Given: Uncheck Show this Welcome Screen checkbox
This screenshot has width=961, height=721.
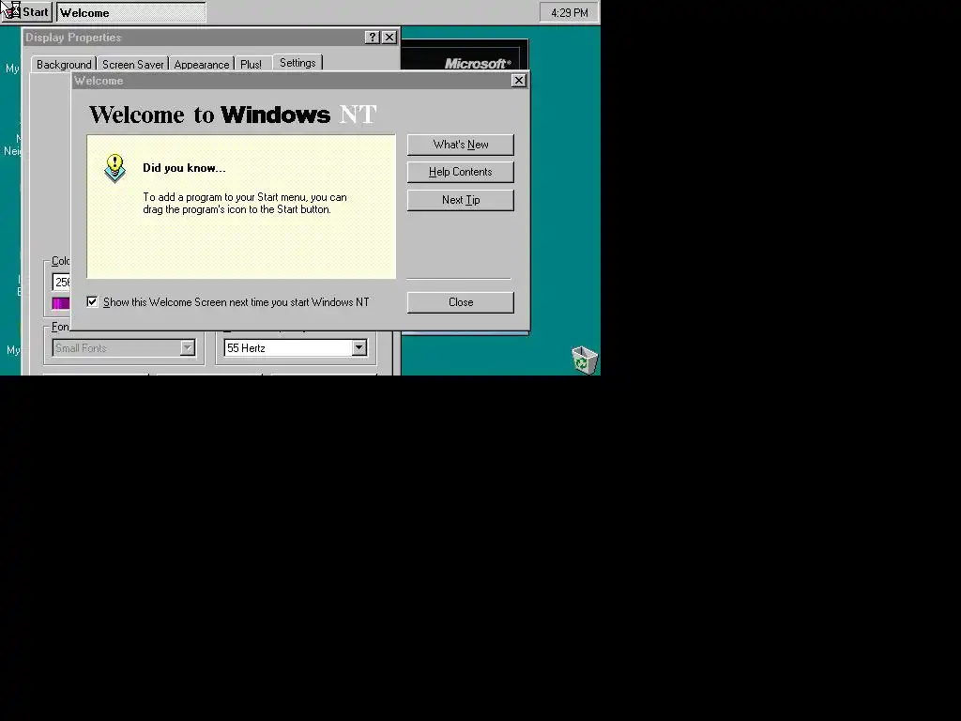Looking at the screenshot, I should point(92,301).
